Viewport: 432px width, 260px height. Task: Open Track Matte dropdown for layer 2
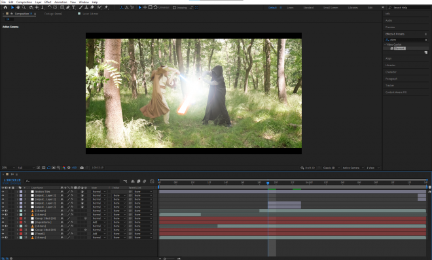[119, 195]
